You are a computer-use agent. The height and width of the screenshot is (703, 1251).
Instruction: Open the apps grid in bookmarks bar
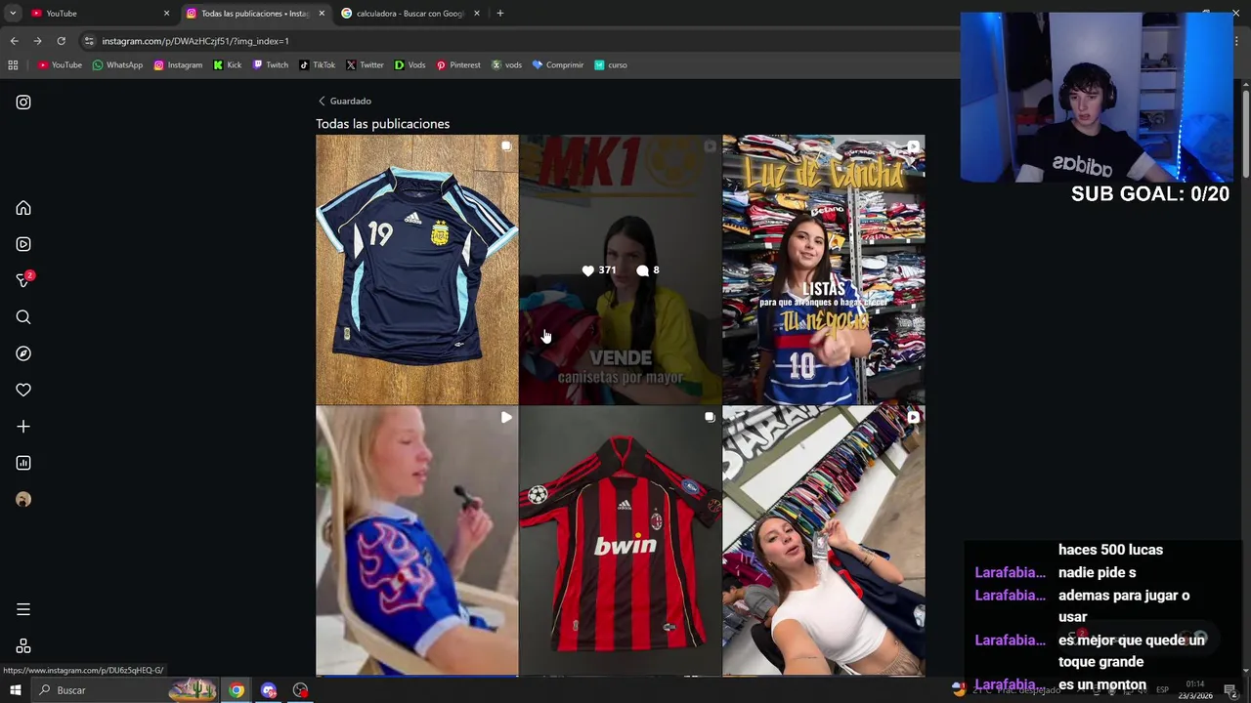[x=13, y=64]
